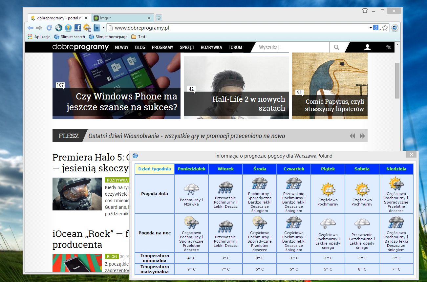Click the page icon in the address bar
This screenshot has width=427, height=282.
(x=111, y=28)
